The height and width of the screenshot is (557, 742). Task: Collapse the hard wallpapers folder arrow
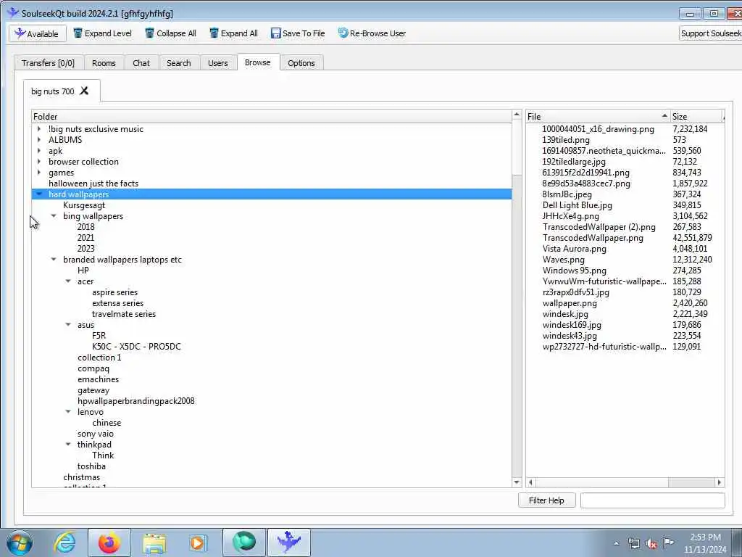(39, 194)
